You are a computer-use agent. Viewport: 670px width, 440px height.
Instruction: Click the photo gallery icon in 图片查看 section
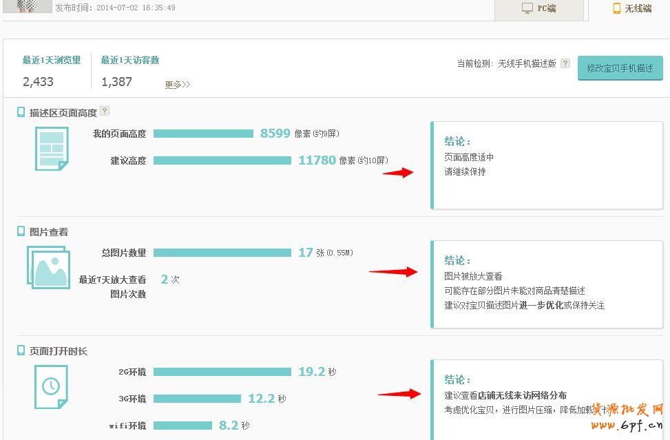pyautogui.click(x=48, y=267)
